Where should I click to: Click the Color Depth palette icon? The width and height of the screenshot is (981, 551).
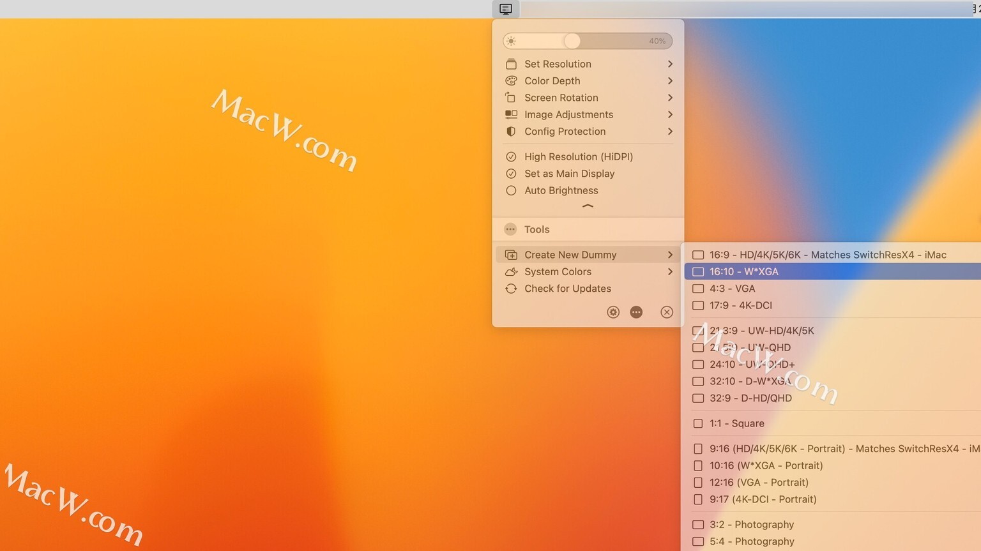coord(511,80)
